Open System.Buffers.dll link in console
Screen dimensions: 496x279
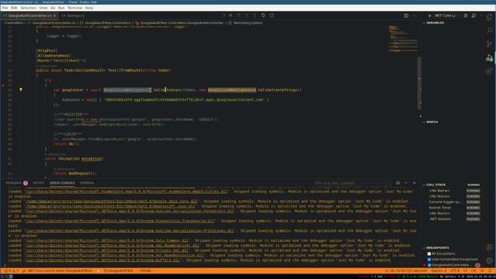click(102, 260)
